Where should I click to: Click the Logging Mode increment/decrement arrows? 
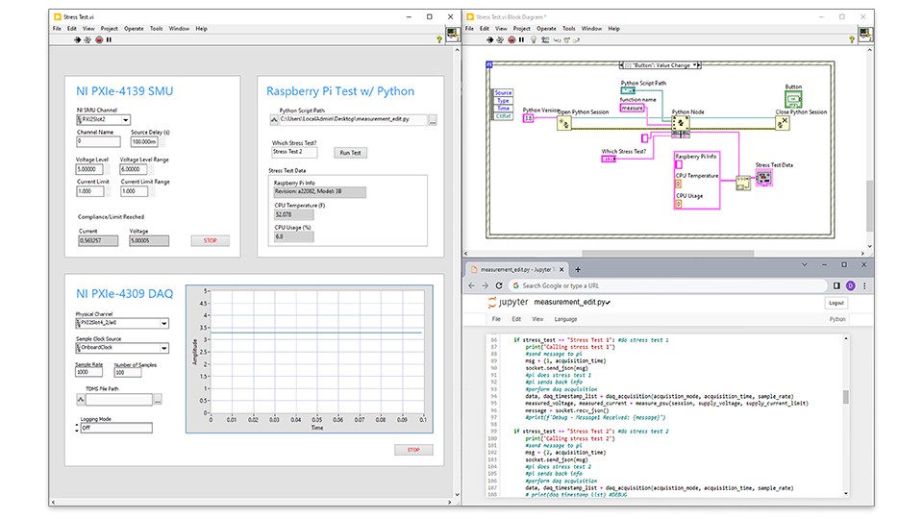[77, 428]
